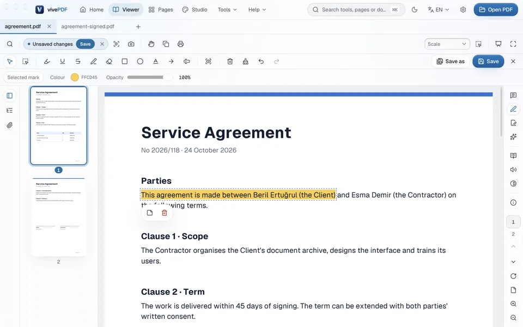
Task: Show the attachments panel
Action: pyautogui.click(x=10, y=125)
